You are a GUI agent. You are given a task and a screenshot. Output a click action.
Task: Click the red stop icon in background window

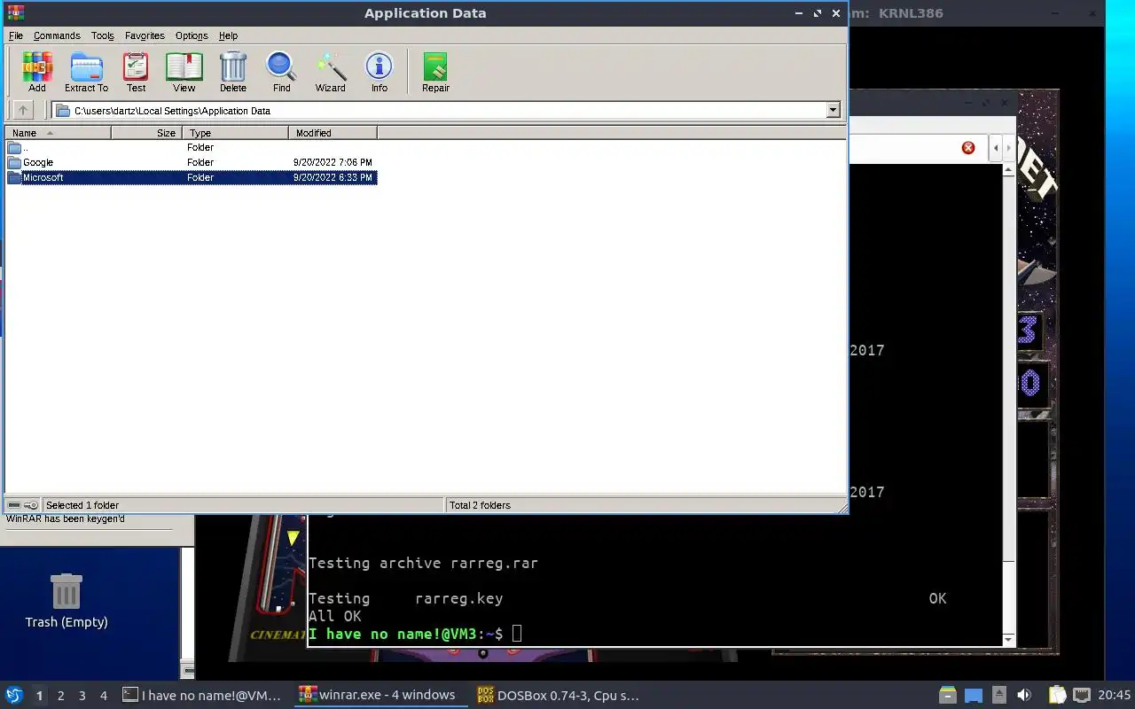tap(968, 147)
